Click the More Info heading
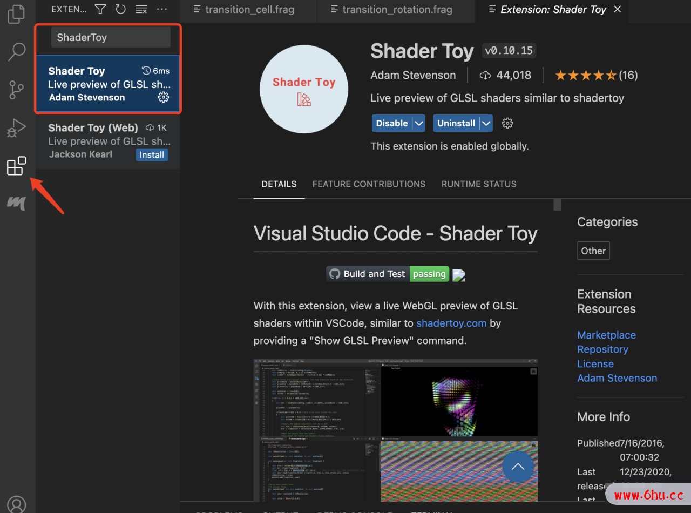This screenshot has height=513, width=691. point(604,417)
